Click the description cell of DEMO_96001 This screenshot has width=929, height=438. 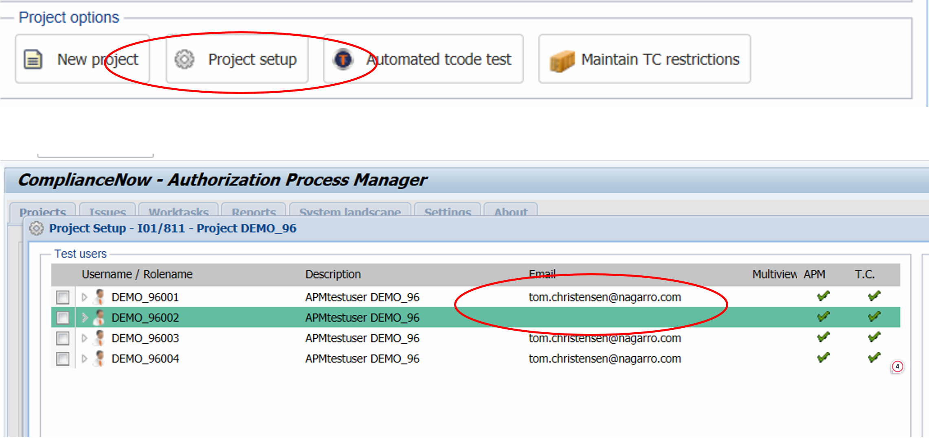362,297
